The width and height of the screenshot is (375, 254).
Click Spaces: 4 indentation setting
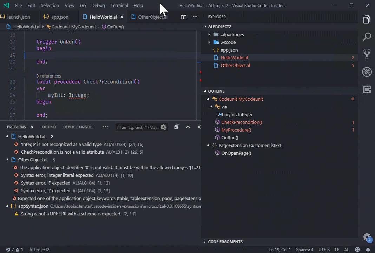coord(304,250)
